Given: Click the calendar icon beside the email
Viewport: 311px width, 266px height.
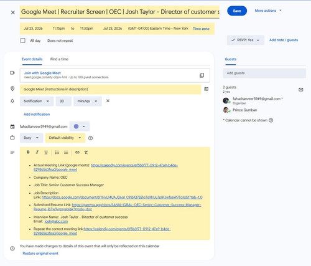Looking at the screenshot, I should (12, 126).
